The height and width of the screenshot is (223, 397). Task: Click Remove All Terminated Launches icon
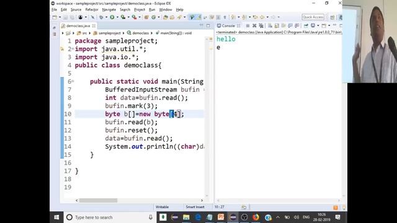click(x=261, y=25)
